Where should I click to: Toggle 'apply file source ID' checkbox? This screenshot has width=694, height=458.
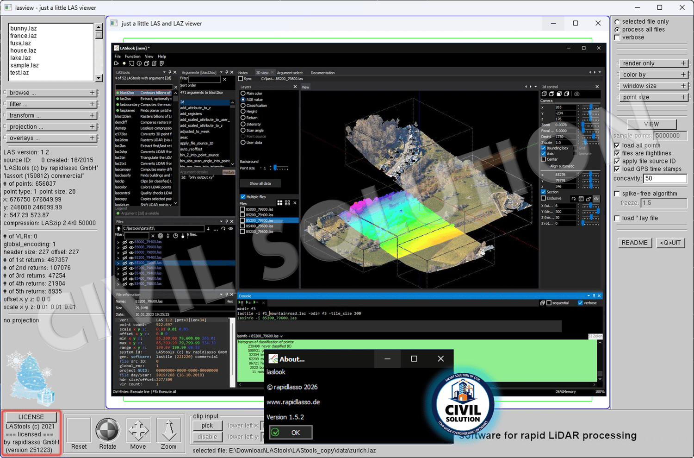pyautogui.click(x=617, y=161)
